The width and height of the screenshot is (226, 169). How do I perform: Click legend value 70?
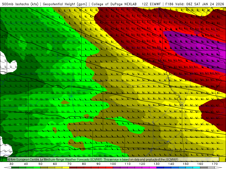[x=69, y=164]
